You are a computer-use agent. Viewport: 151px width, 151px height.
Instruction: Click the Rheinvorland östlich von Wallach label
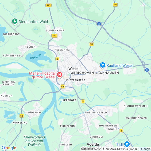click(34, 141)
